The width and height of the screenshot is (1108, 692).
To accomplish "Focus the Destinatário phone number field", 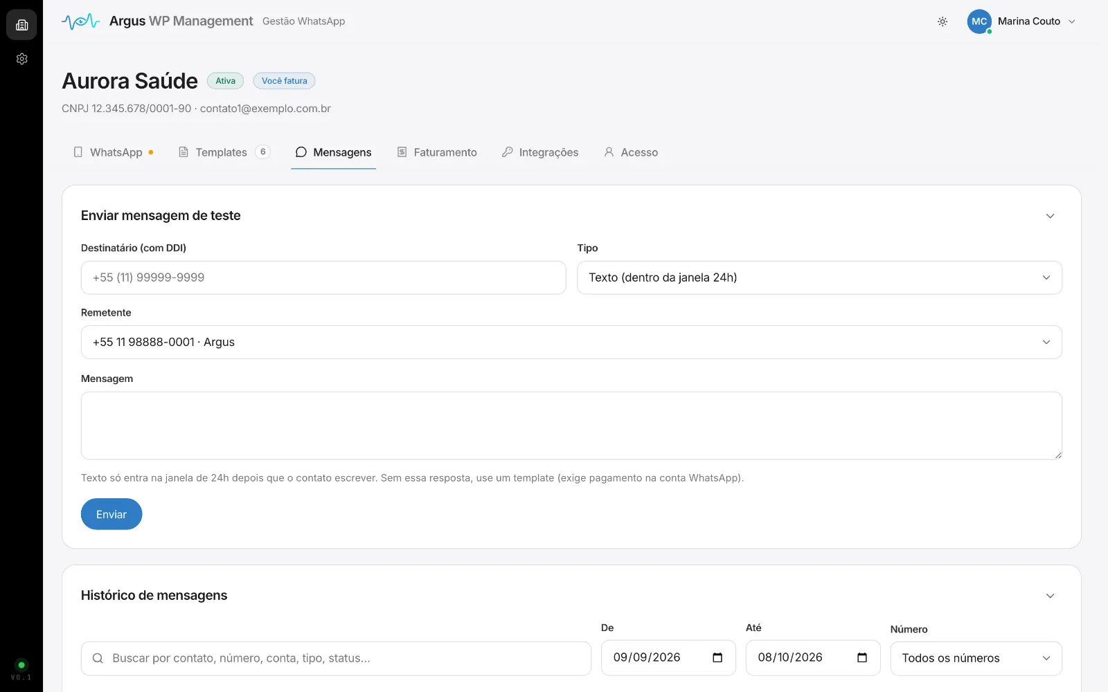I will [x=323, y=277].
